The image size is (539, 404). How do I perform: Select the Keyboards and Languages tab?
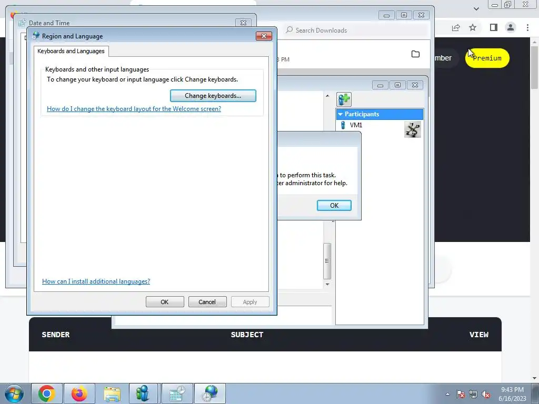pos(71,51)
